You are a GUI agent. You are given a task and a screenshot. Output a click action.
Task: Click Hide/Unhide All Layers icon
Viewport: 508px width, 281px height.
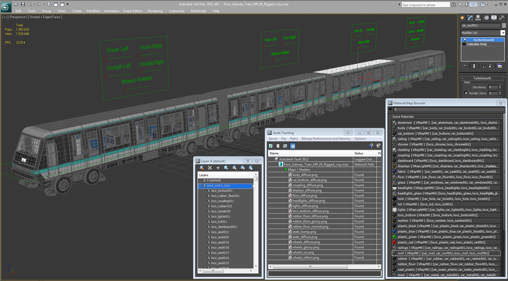(243, 168)
